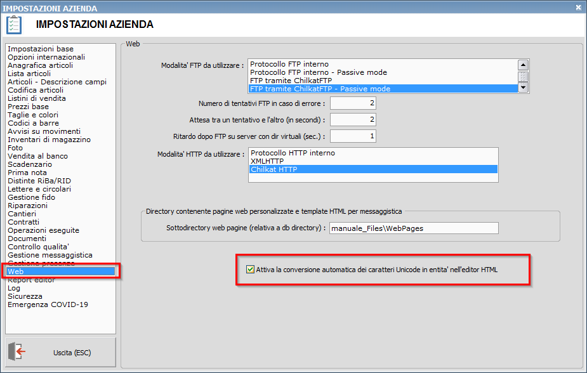
Task: Select Protocollo FTP interno - Passive mode
Action: coord(383,72)
